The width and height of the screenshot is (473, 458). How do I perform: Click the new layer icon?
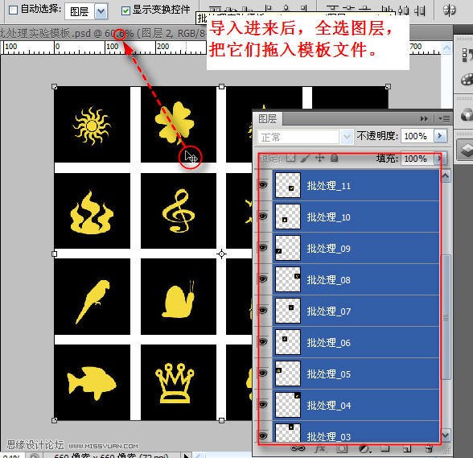pos(406,449)
